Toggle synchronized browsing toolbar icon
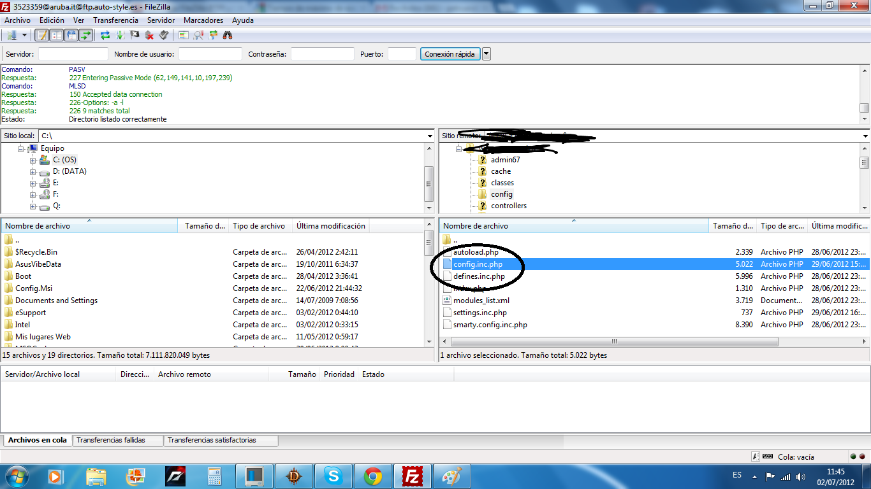 point(213,35)
